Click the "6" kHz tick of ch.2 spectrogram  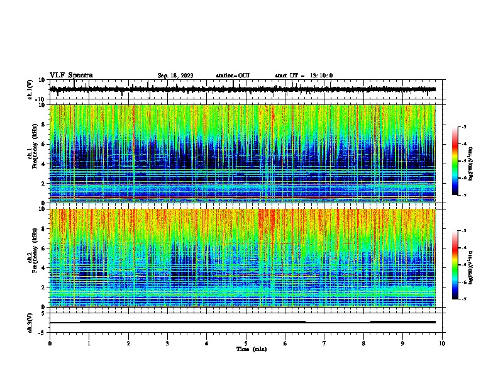click(x=43, y=248)
